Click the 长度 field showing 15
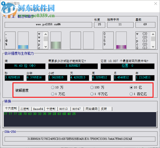The height and width of the screenshot is (148, 160). 99,25
